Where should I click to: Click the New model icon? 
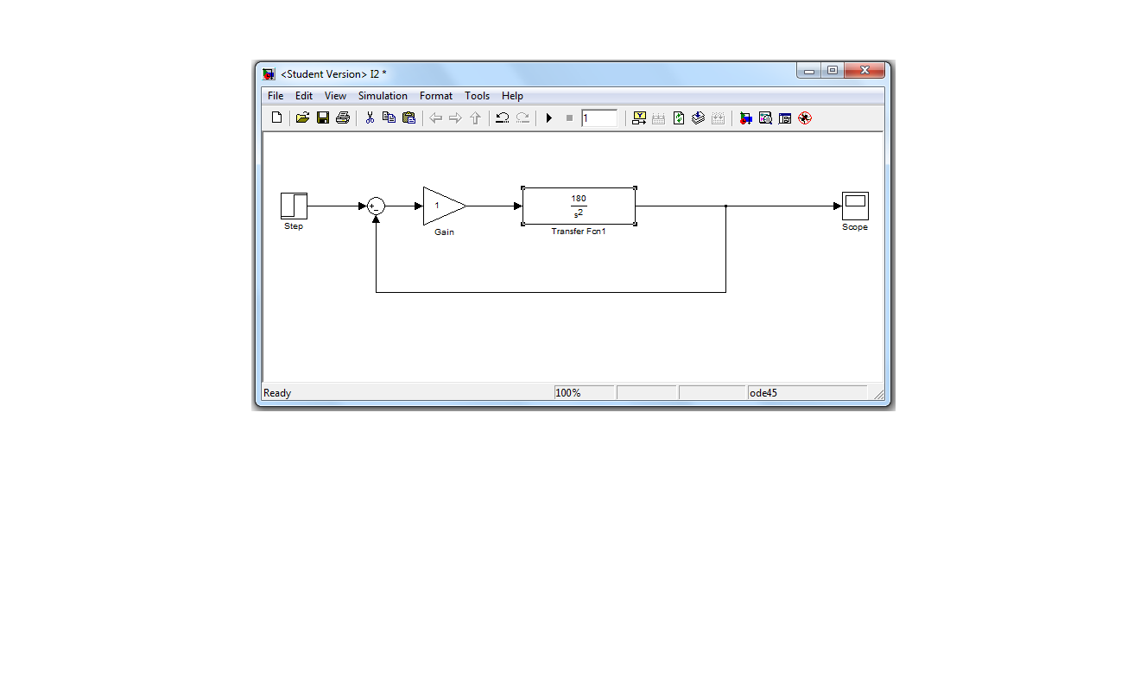click(276, 117)
